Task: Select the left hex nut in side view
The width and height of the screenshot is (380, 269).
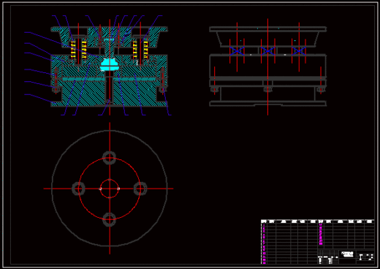Action: (214, 90)
